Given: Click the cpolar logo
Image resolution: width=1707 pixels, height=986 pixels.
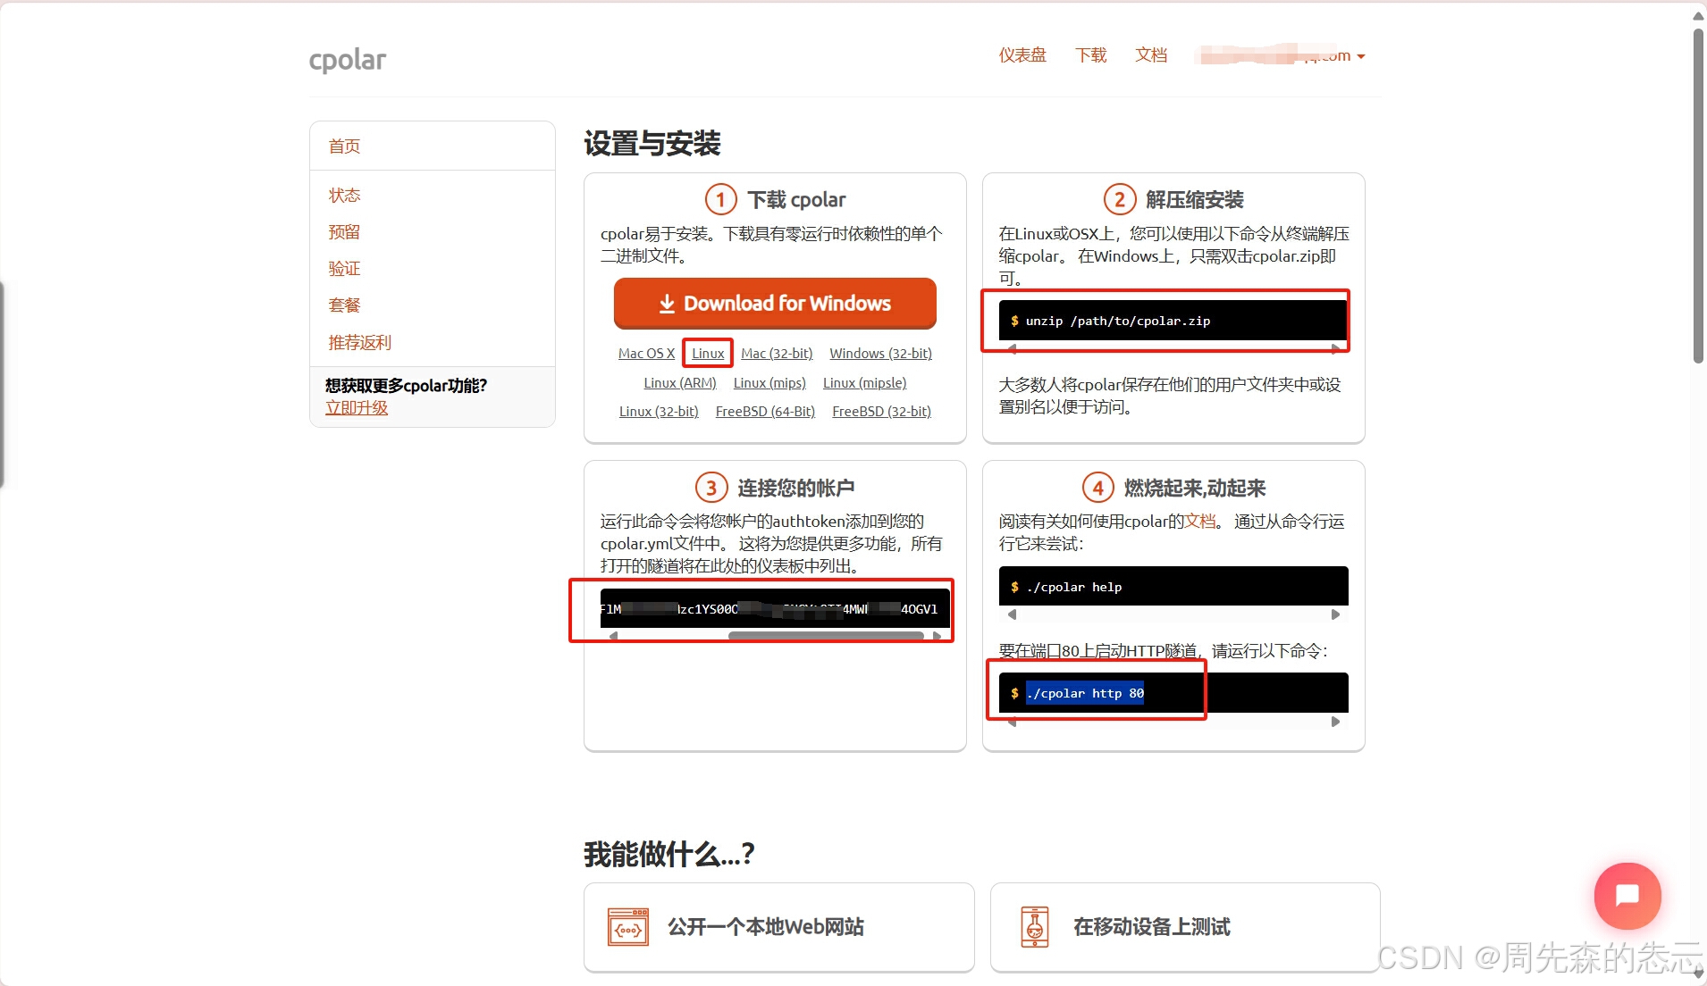Looking at the screenshot, I should 347,60.
